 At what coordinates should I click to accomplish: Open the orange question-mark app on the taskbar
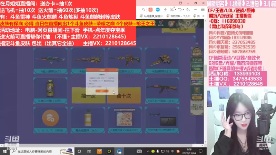pyautogui.click(x=99, y=151)
